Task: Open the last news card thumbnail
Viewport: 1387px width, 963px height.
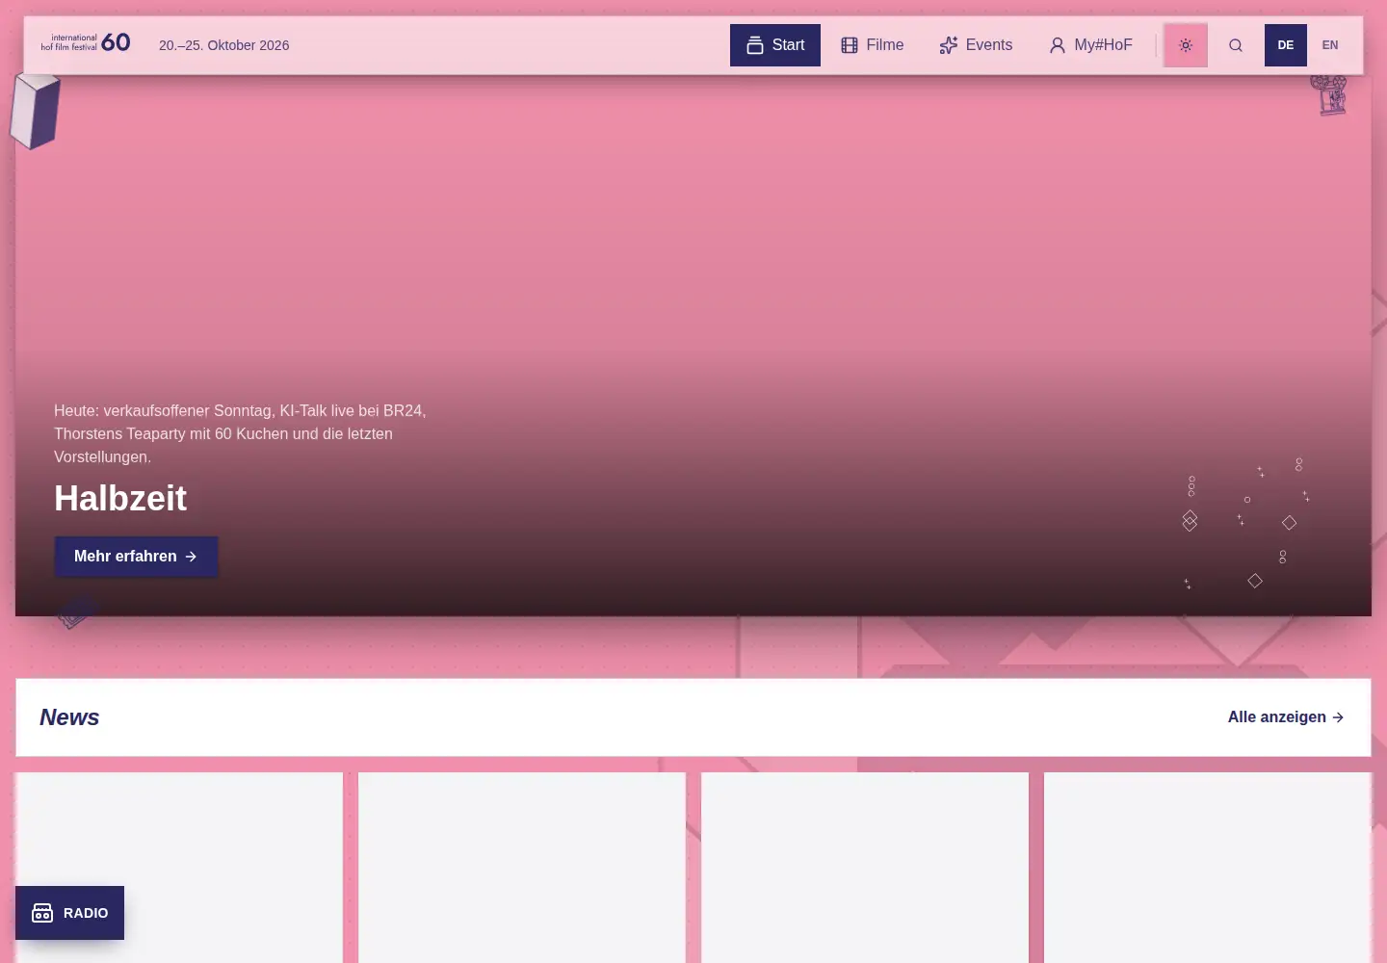Action: coord(1208,868)
